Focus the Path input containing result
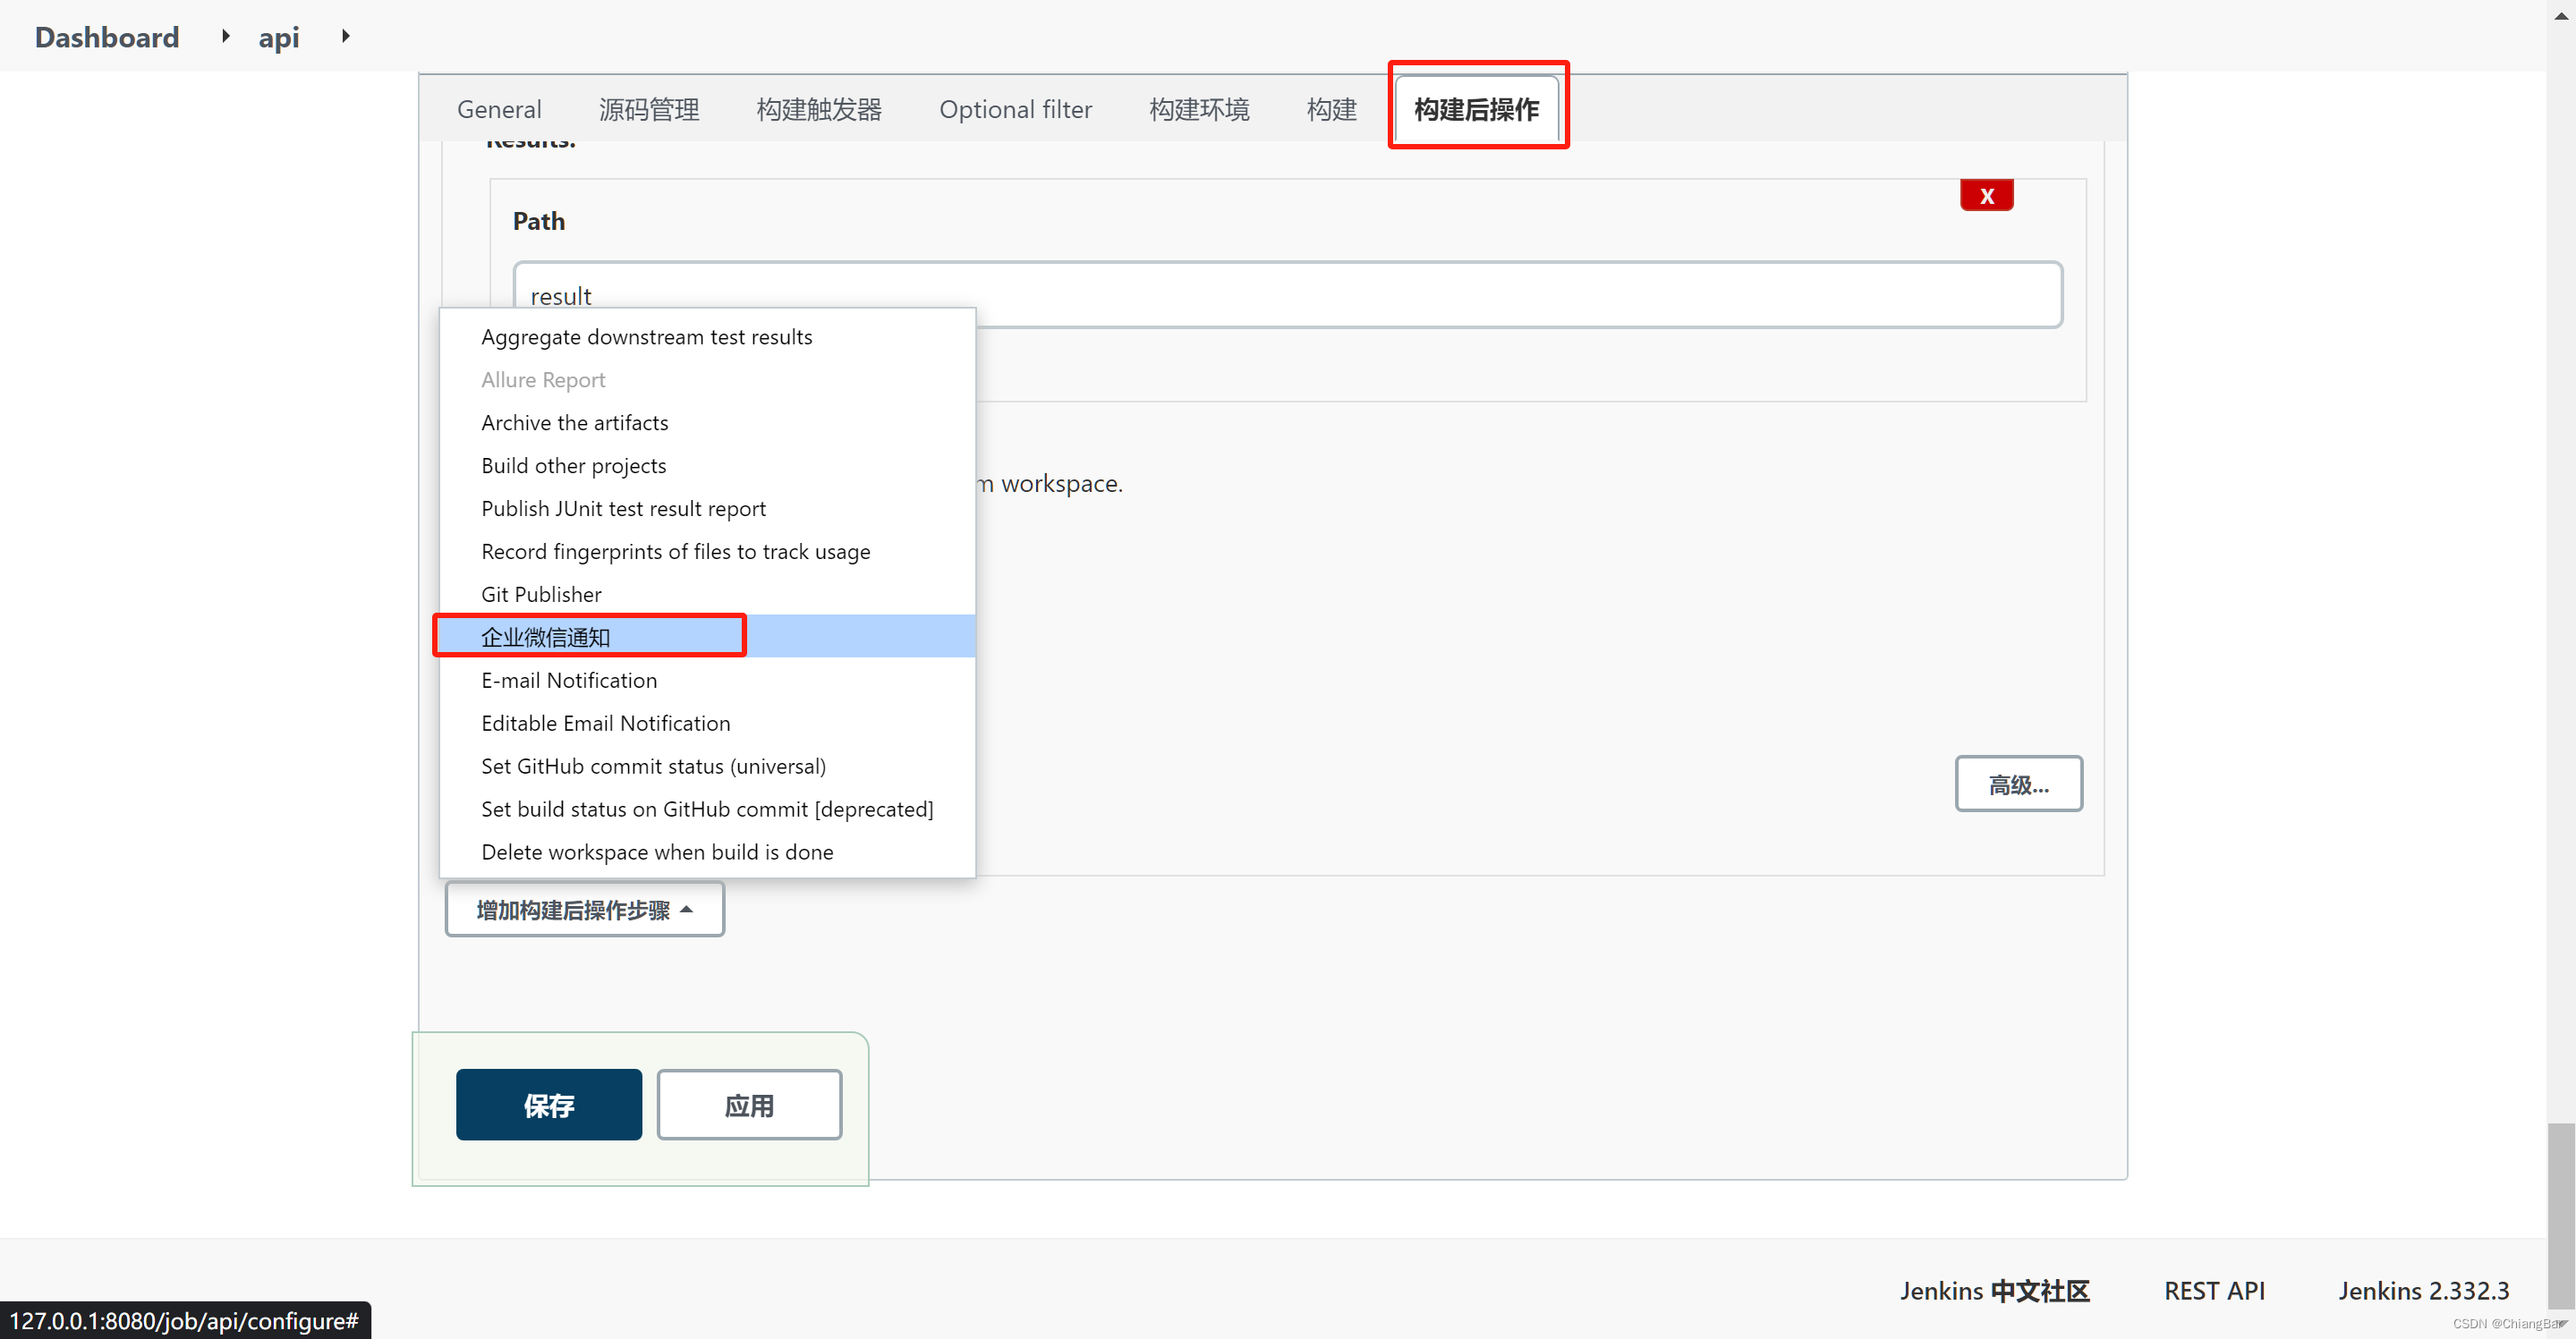 point(1287,295)
